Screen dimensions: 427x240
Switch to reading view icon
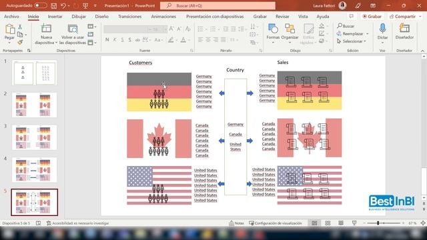point(341,223)
